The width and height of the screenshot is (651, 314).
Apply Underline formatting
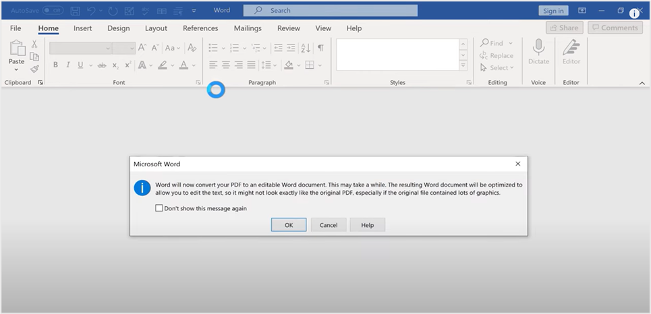[80, 65]
